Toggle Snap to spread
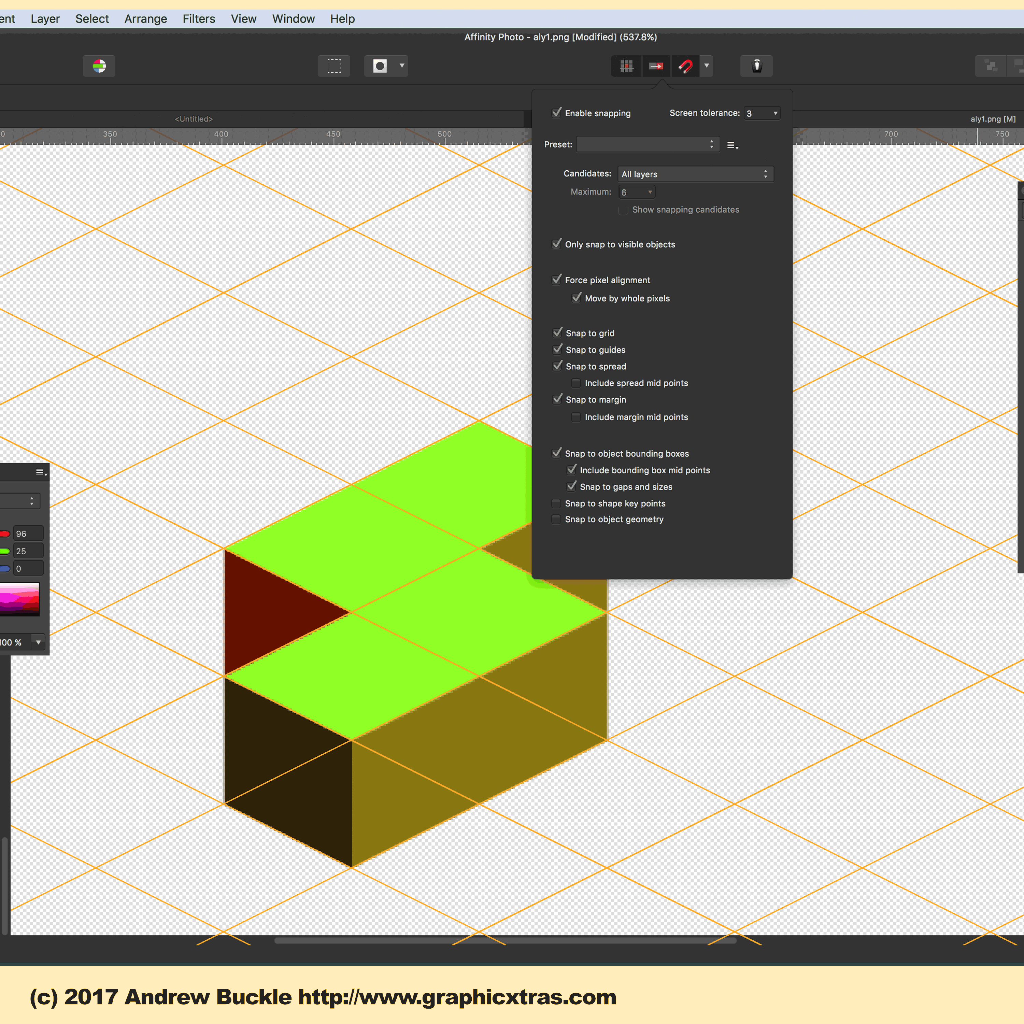The width and height of the screenshot is (1024, 1024). (x=557, y=366)
